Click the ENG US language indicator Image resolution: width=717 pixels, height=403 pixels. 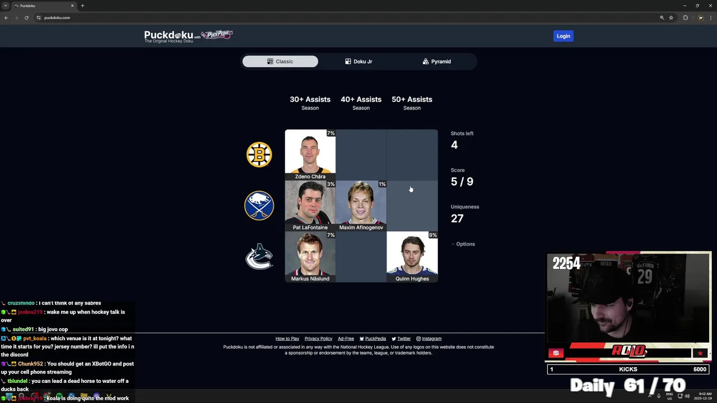(669, 396)
